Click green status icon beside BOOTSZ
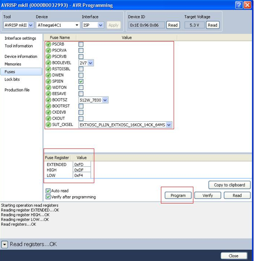Image resolution: width=254 pixels, height=261 pixels. point(48,100)
